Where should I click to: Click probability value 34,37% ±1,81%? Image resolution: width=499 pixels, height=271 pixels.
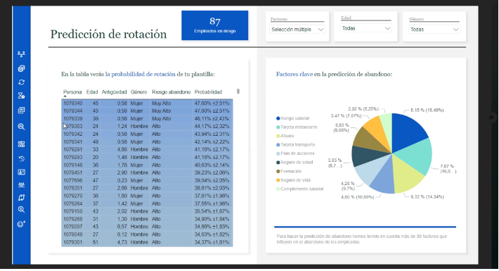[x=212, y=242]
